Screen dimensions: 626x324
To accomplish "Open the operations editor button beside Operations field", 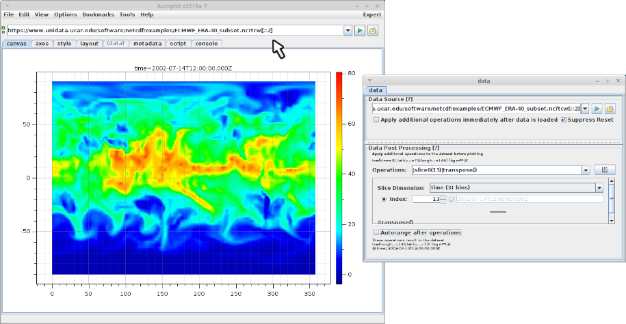I will (x=605, y=170).
